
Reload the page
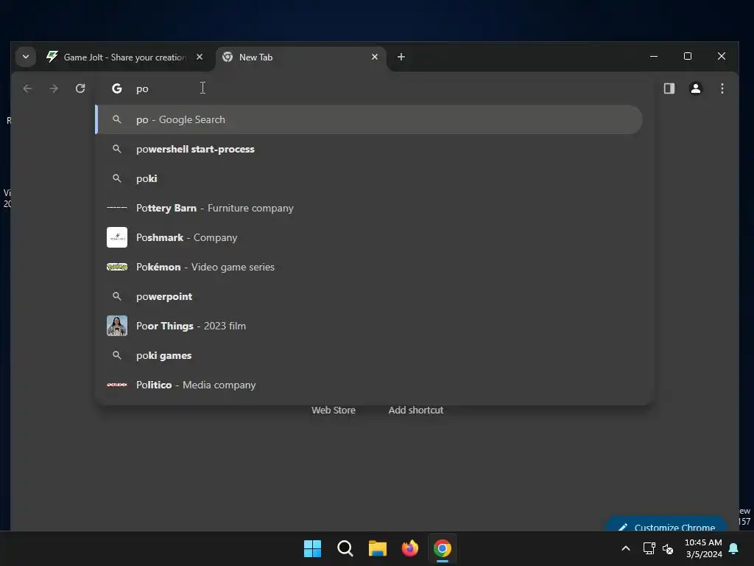coord(80,88)
